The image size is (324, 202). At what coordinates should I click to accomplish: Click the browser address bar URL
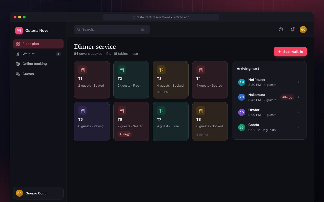pos(161,17)
